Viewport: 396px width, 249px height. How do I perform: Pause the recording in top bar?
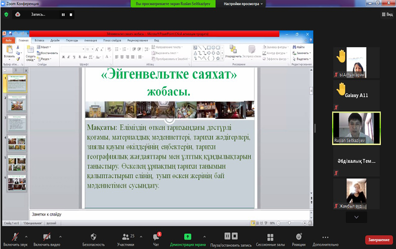pos(63,15)
